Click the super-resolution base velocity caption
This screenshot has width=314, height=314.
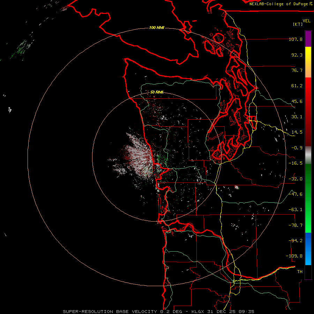coord(158,312)
